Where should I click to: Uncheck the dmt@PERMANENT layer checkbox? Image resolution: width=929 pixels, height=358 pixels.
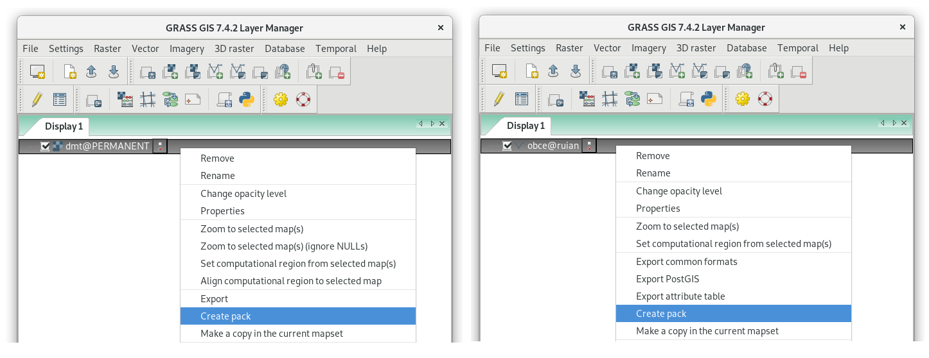coord(45,146)
